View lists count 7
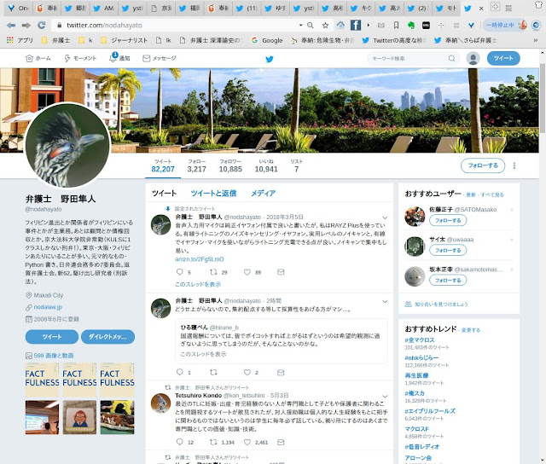The height and width of the screenshot is (464, 546). [x=296, y=166]
